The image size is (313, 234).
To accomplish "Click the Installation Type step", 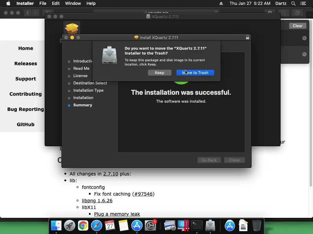I will pos(88,90).
